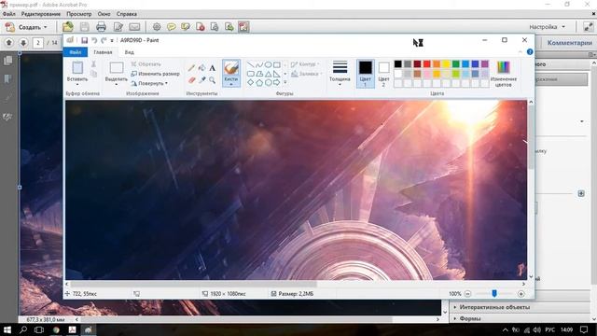Pick the oval shape in shapes gallery
597x336 pixels.
[268, 64]
